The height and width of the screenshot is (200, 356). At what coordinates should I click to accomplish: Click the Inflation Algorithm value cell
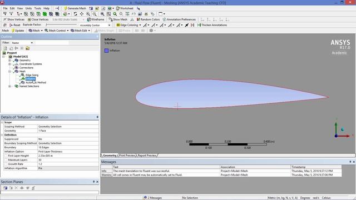tap(68, 168)
